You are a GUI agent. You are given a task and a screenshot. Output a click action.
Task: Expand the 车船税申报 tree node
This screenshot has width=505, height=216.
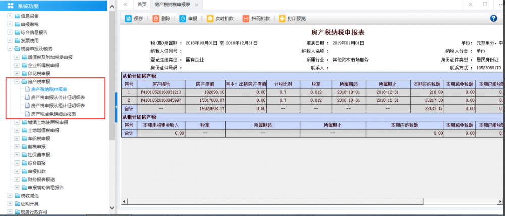[x=17, y=138]
